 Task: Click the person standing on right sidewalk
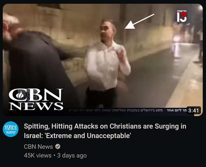point(200,45)
